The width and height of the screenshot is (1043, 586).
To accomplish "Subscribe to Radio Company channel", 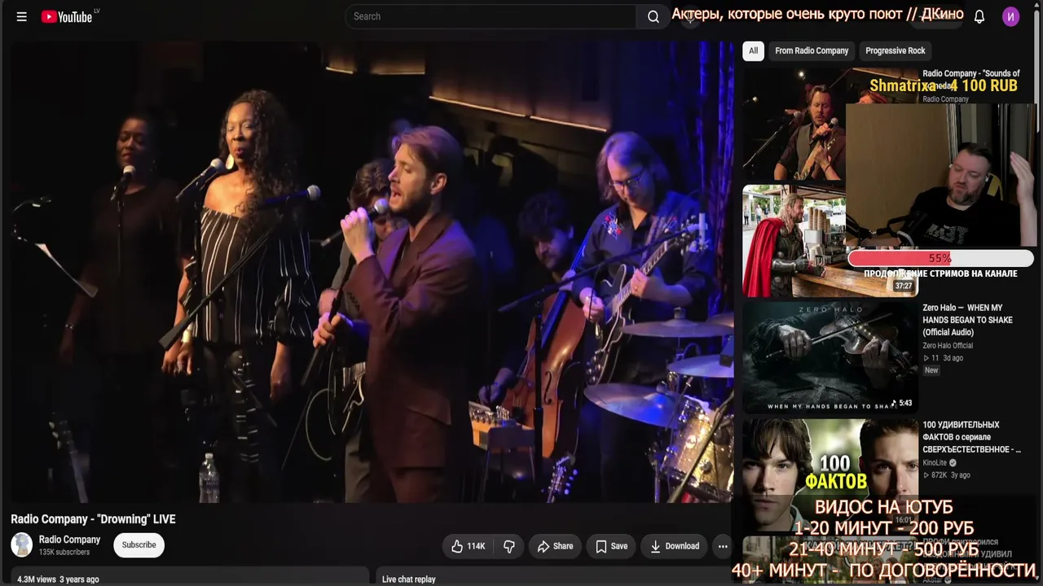I will pyautogui.click(x=139, y=544).
